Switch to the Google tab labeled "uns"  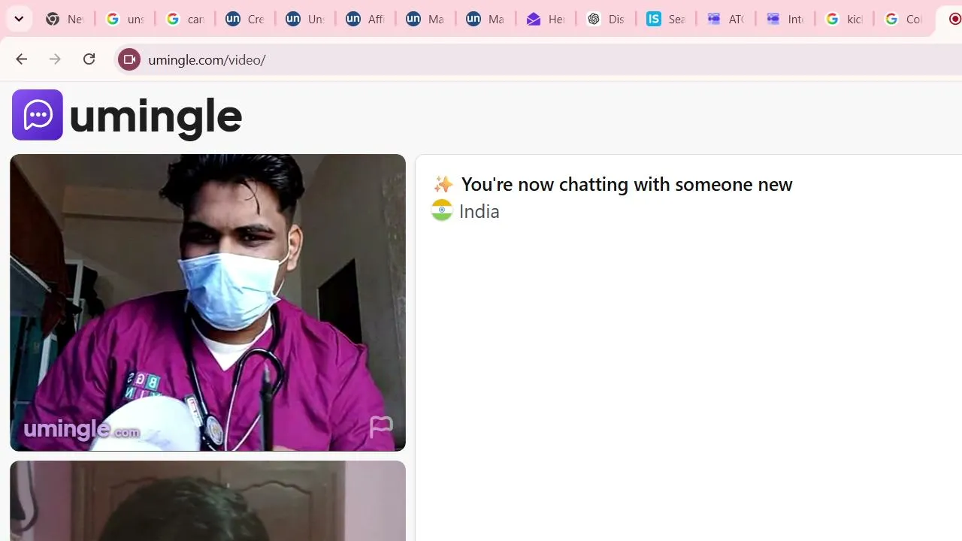(125, 19)
